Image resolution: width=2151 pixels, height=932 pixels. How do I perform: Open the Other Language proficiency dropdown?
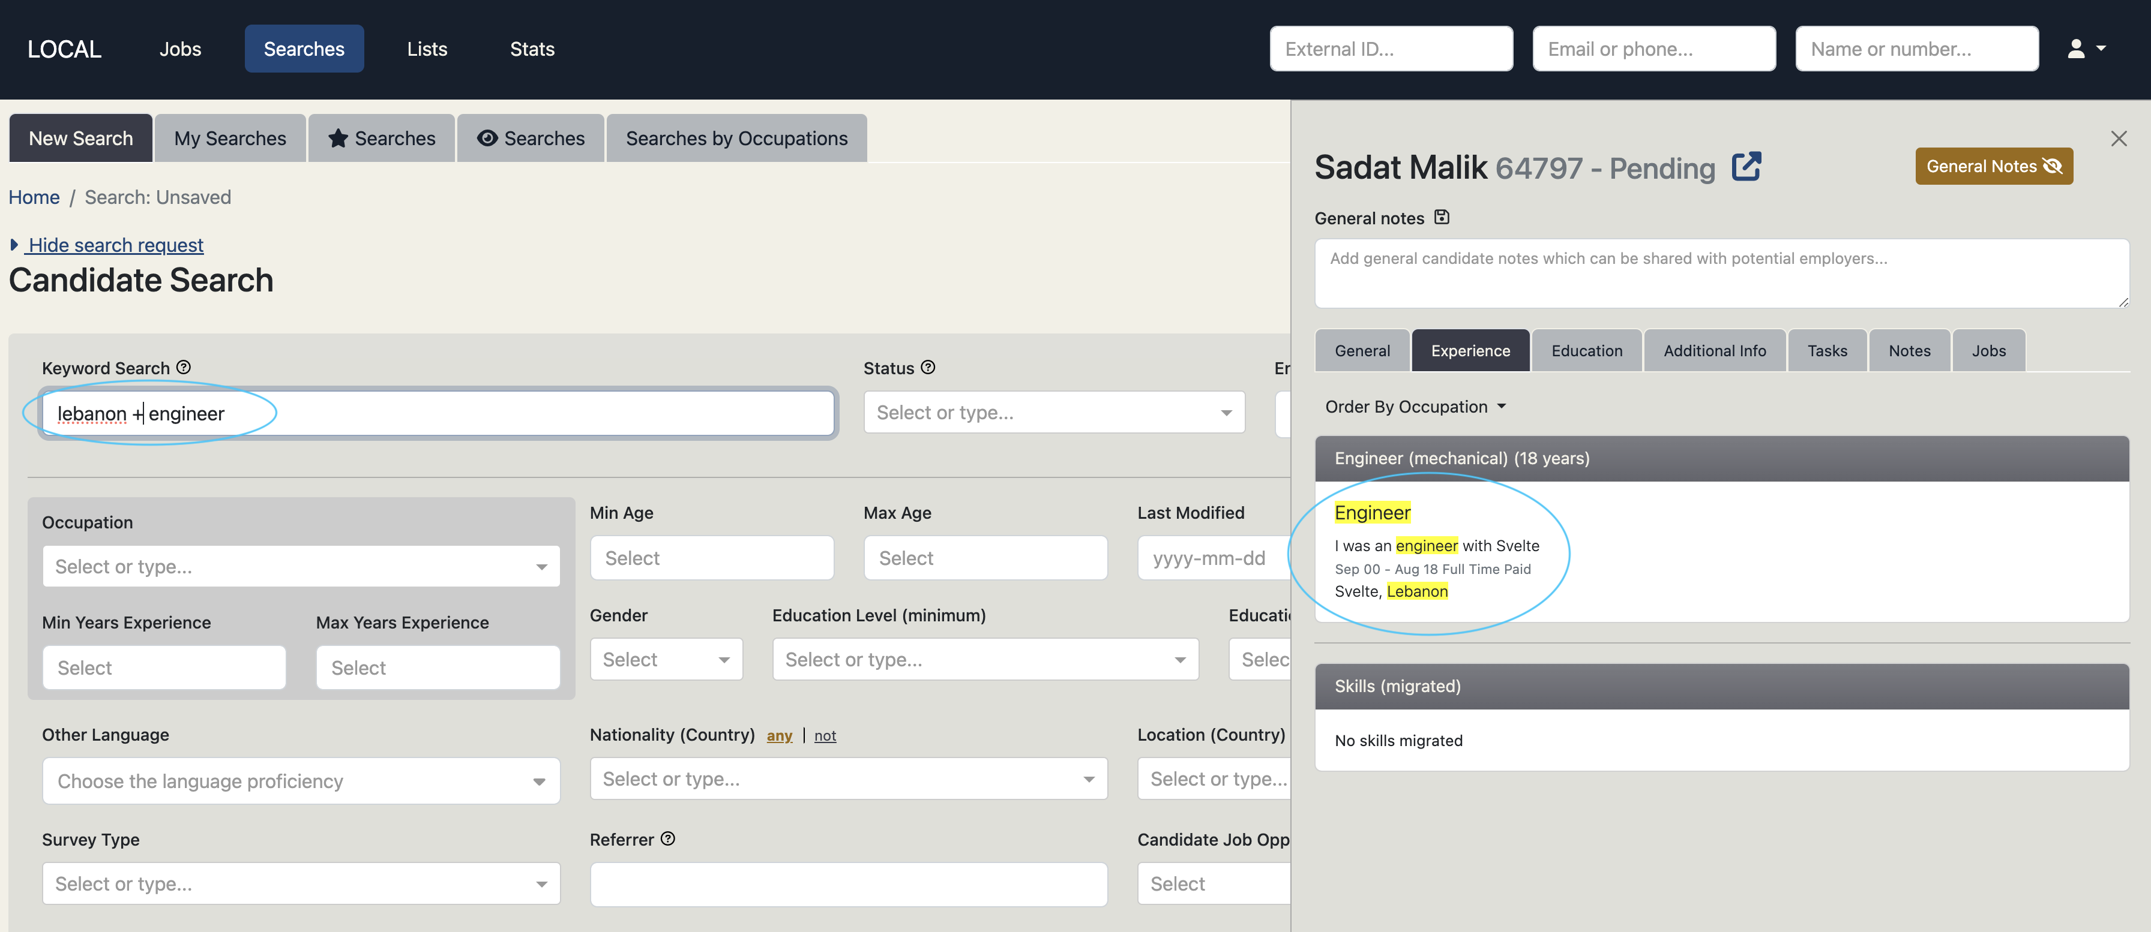[x=301, y=781]
